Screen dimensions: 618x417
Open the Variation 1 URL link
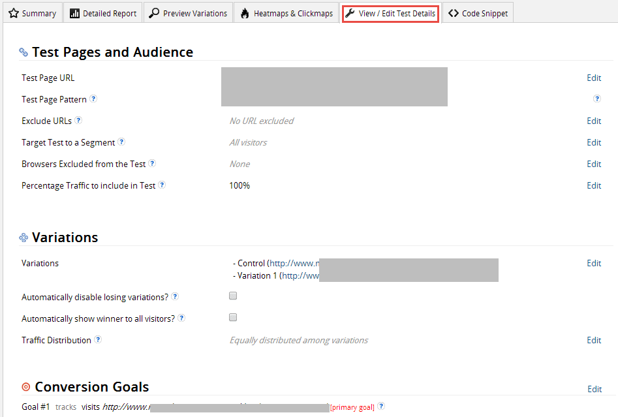(301, 276)
